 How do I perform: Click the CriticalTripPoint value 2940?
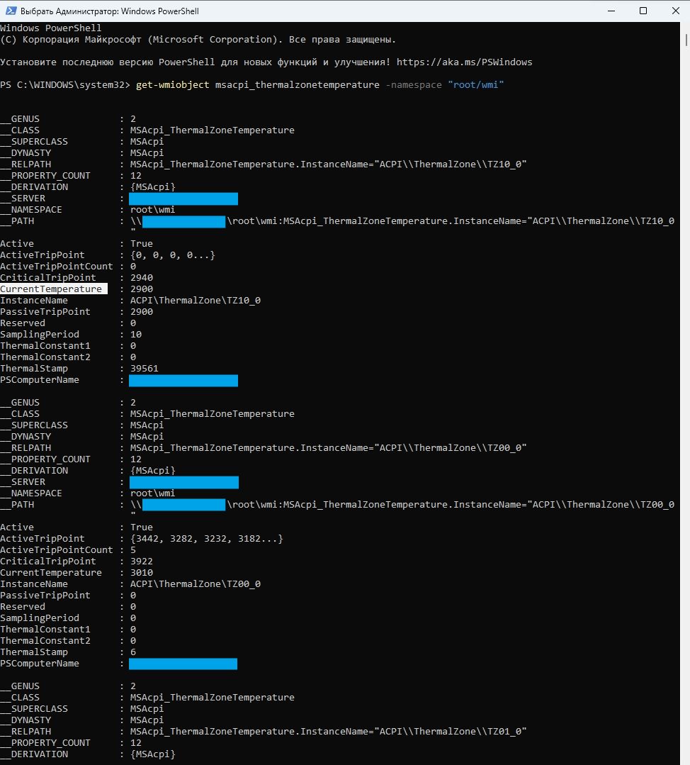(x=142, y=278)
